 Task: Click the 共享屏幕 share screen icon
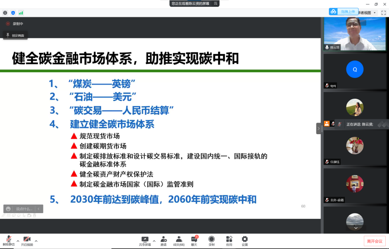(145, 240)
